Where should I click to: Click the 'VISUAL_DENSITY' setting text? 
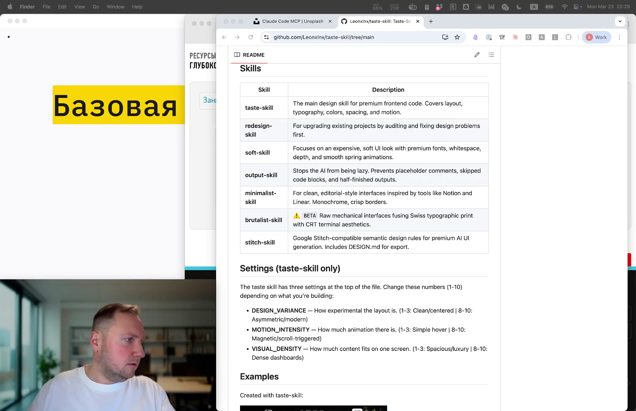(277, 349)
